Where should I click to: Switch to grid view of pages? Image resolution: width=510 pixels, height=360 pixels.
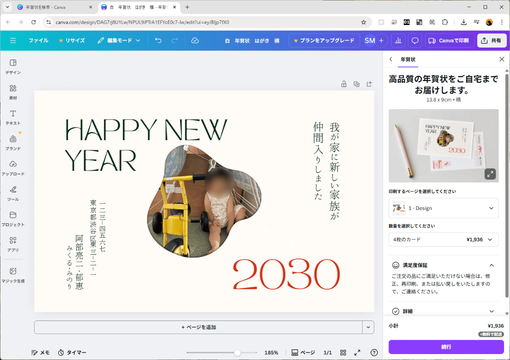coord(343,352)
